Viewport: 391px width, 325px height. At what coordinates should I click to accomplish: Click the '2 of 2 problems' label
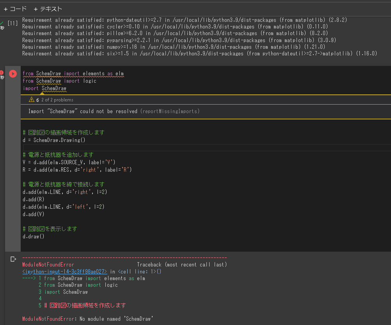click(x=57, y=100)
